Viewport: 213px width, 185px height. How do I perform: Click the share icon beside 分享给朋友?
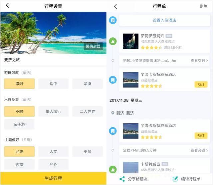(122, 179)
